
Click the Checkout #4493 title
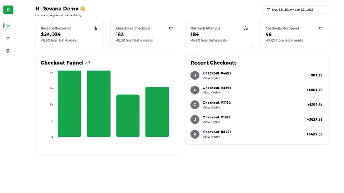tap(217, 73)
